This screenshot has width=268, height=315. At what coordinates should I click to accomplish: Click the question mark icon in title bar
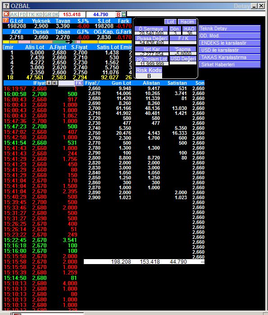(x=6, y=6)
